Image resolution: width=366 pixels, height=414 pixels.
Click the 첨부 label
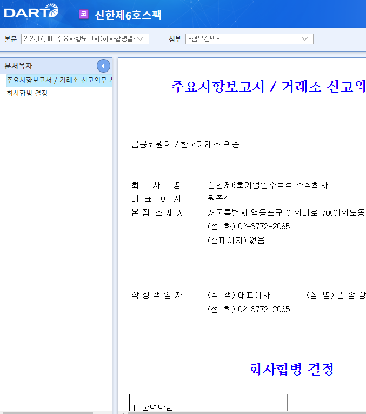(175, 39)
